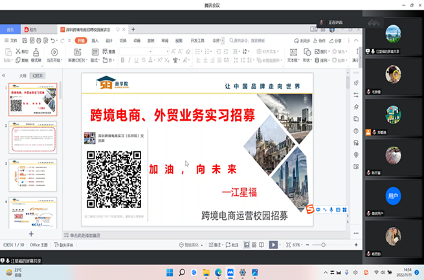Open Microsoft Edge from taskbar
The image size is (424, 280).
218,272
